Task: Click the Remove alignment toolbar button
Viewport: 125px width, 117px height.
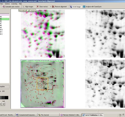Action: 59,7
